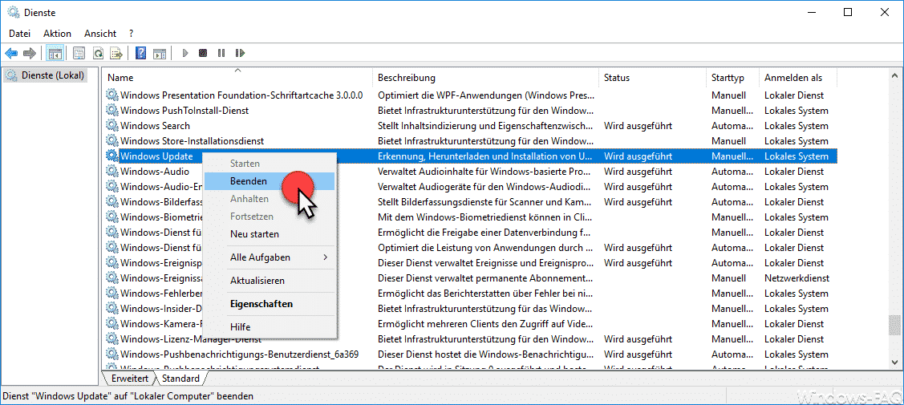Screen dimensions: 904x405
Task: Click the vertical scrollbar up arrow
Action: 894,75
